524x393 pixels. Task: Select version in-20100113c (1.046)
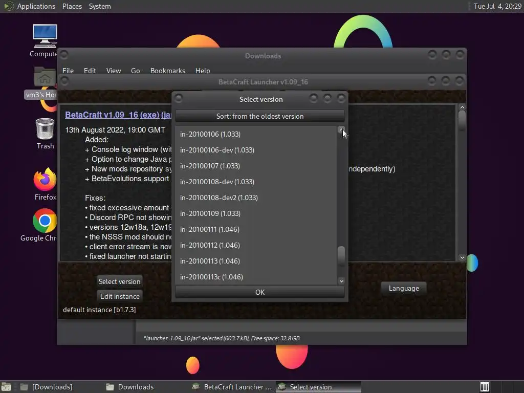(256, 277)
